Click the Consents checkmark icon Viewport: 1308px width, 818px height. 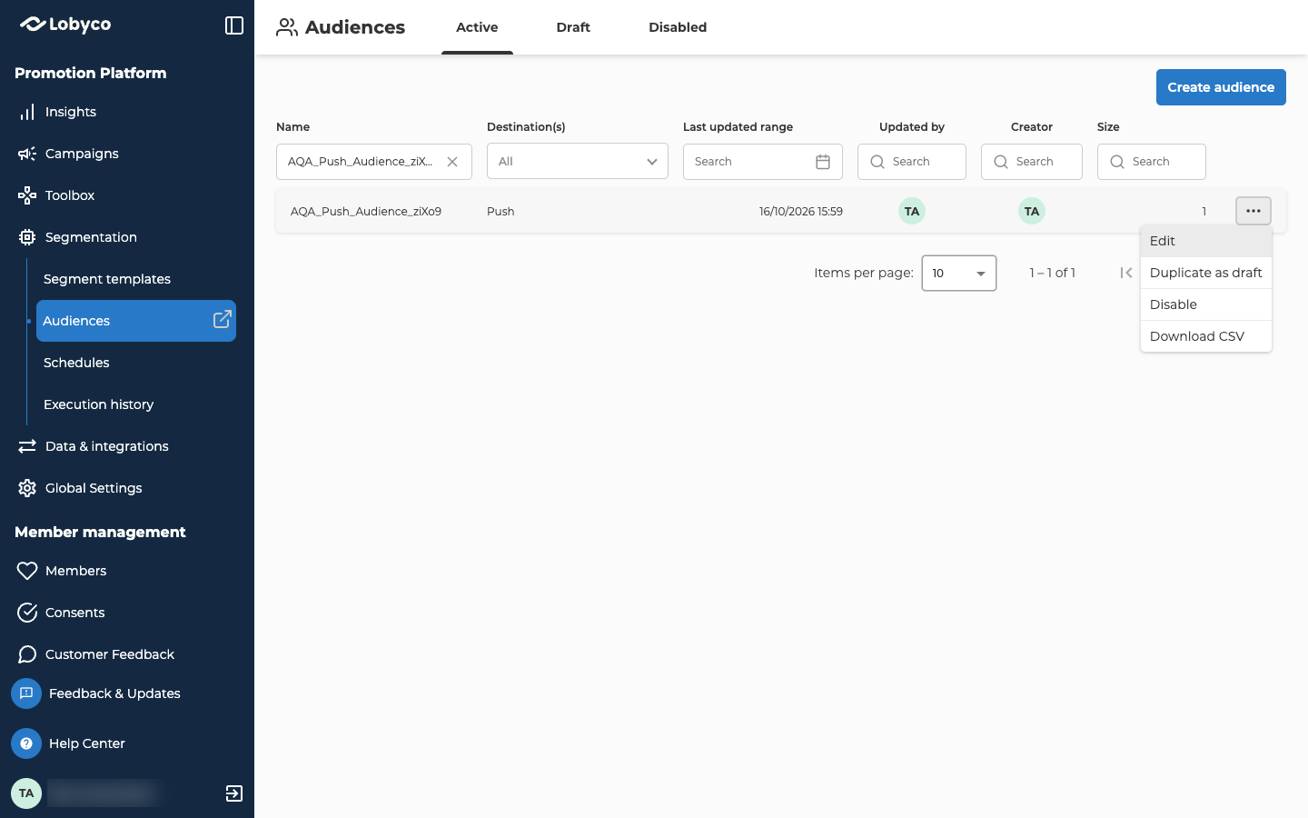click(x=27, y=613)
